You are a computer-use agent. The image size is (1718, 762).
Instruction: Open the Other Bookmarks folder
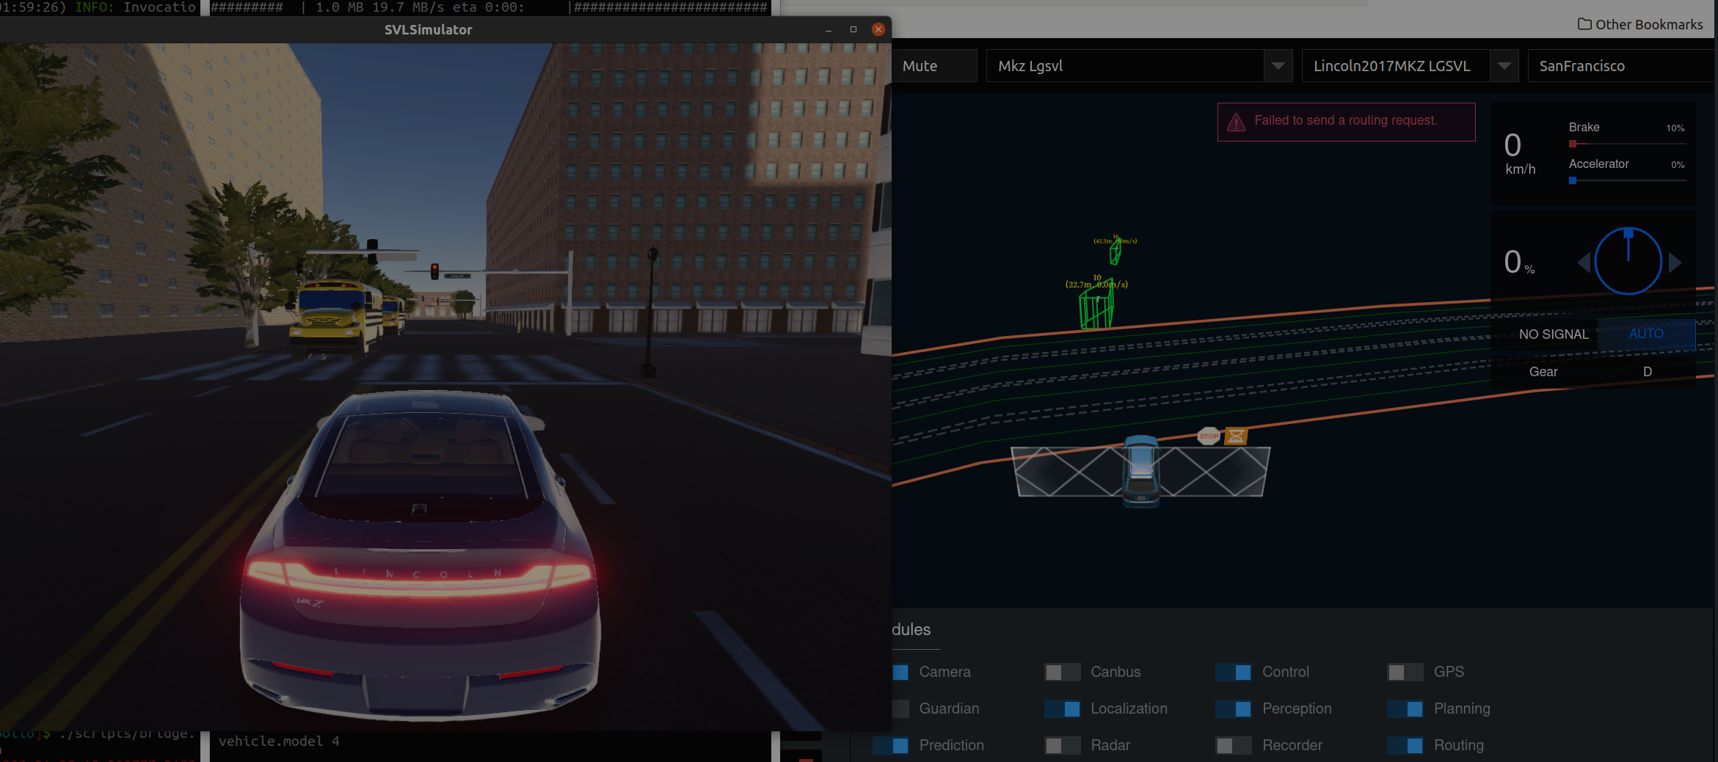tap(1640, 24)
